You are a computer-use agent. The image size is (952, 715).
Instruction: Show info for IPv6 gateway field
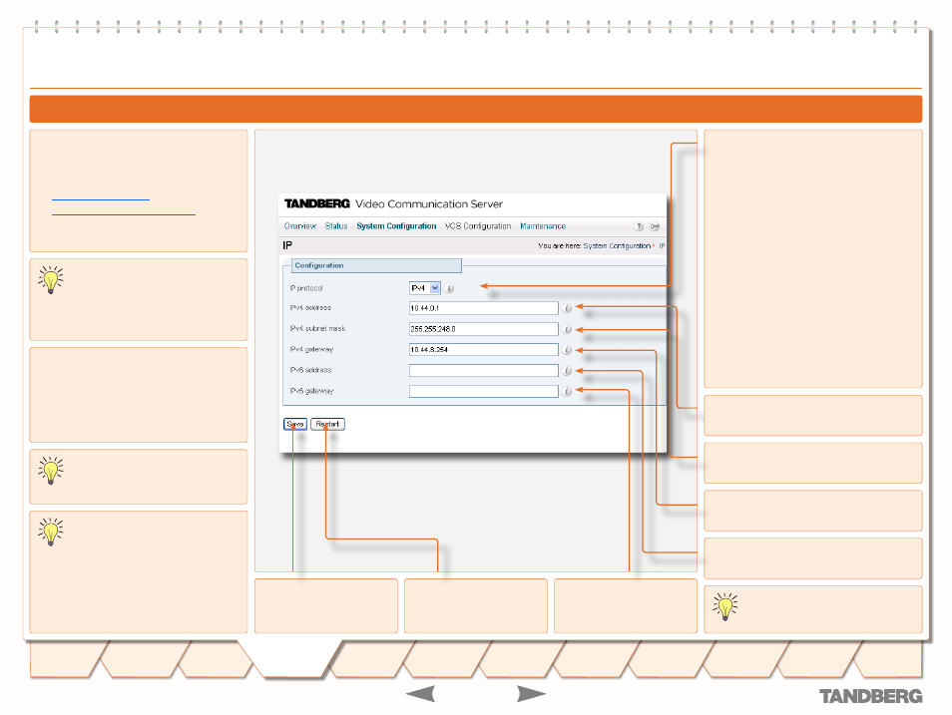coord(567,392)
